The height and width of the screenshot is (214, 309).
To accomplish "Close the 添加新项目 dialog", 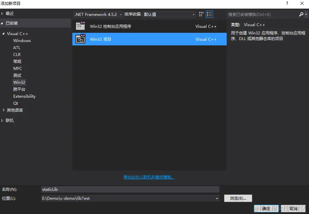I will tap(302, 3).
